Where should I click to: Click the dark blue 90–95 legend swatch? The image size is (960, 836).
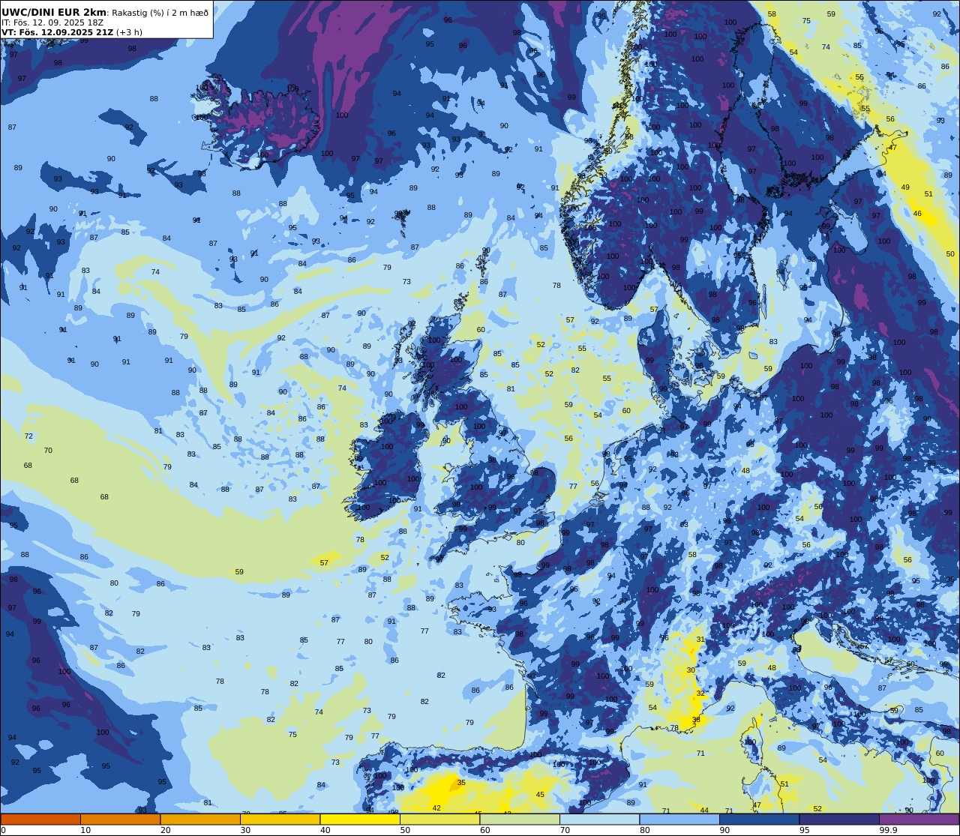[759, 819]
